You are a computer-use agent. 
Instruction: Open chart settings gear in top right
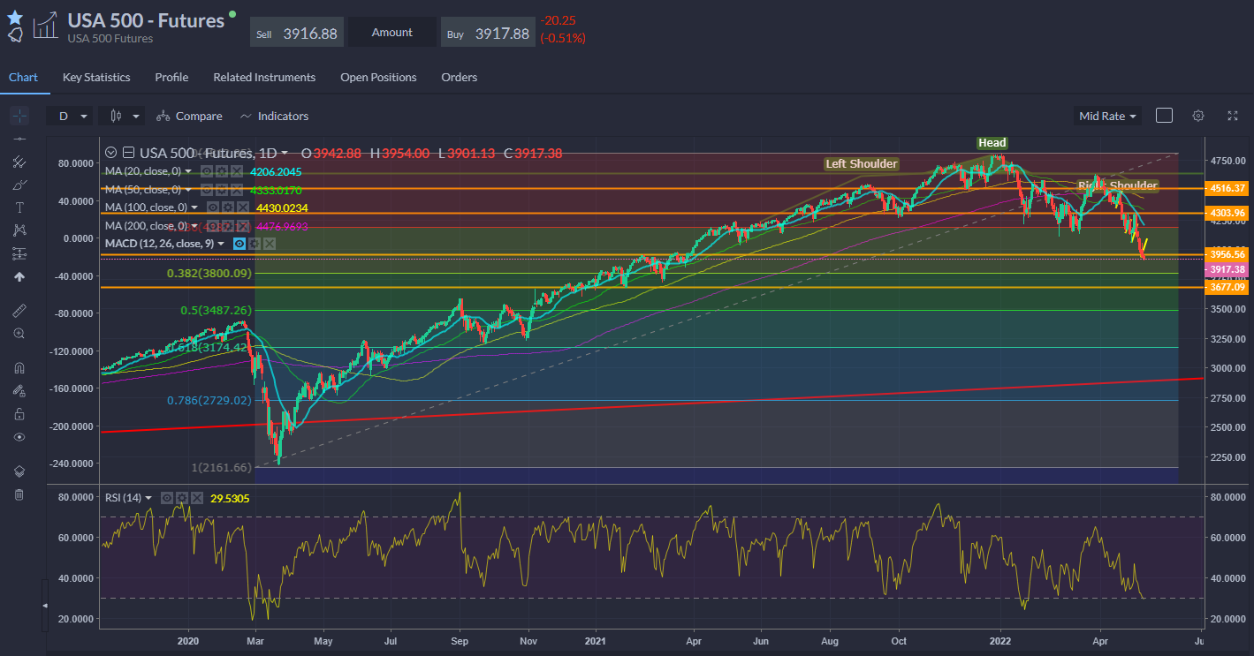click(1198, 116)
